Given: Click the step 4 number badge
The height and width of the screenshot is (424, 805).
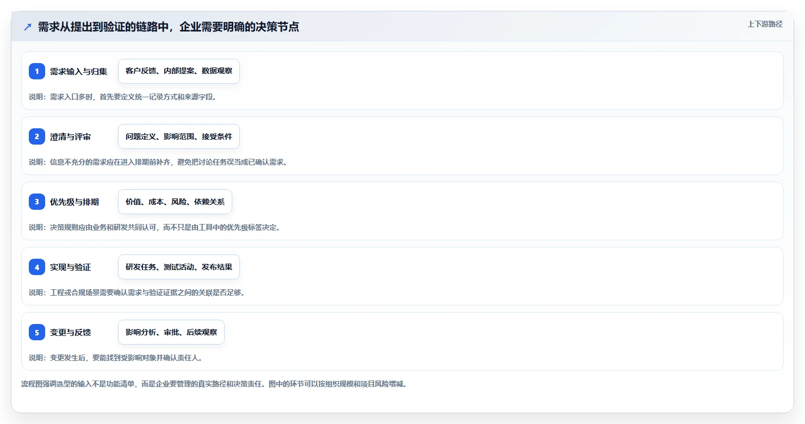Looking at the screenshot, I should pos(37,267).
